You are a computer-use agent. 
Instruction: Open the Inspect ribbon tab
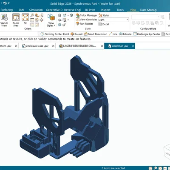pos(105,10)
